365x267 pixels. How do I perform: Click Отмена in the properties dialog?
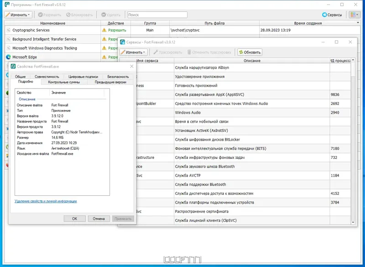tap(99, 219)
